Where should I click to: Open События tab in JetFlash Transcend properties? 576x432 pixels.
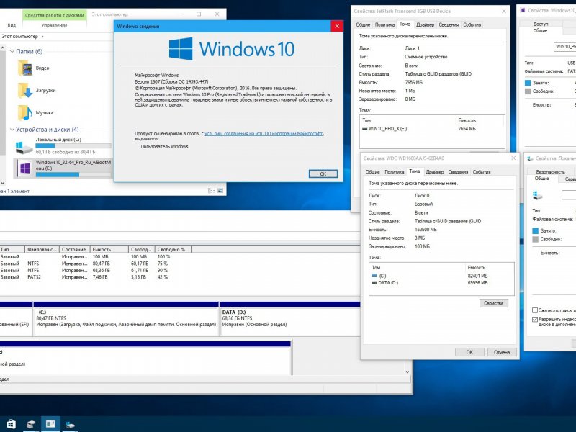(472, 25)
